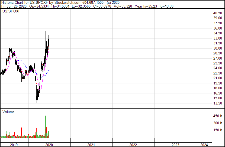
Task: Select the 2024 year marker
Action: [205, 145]
